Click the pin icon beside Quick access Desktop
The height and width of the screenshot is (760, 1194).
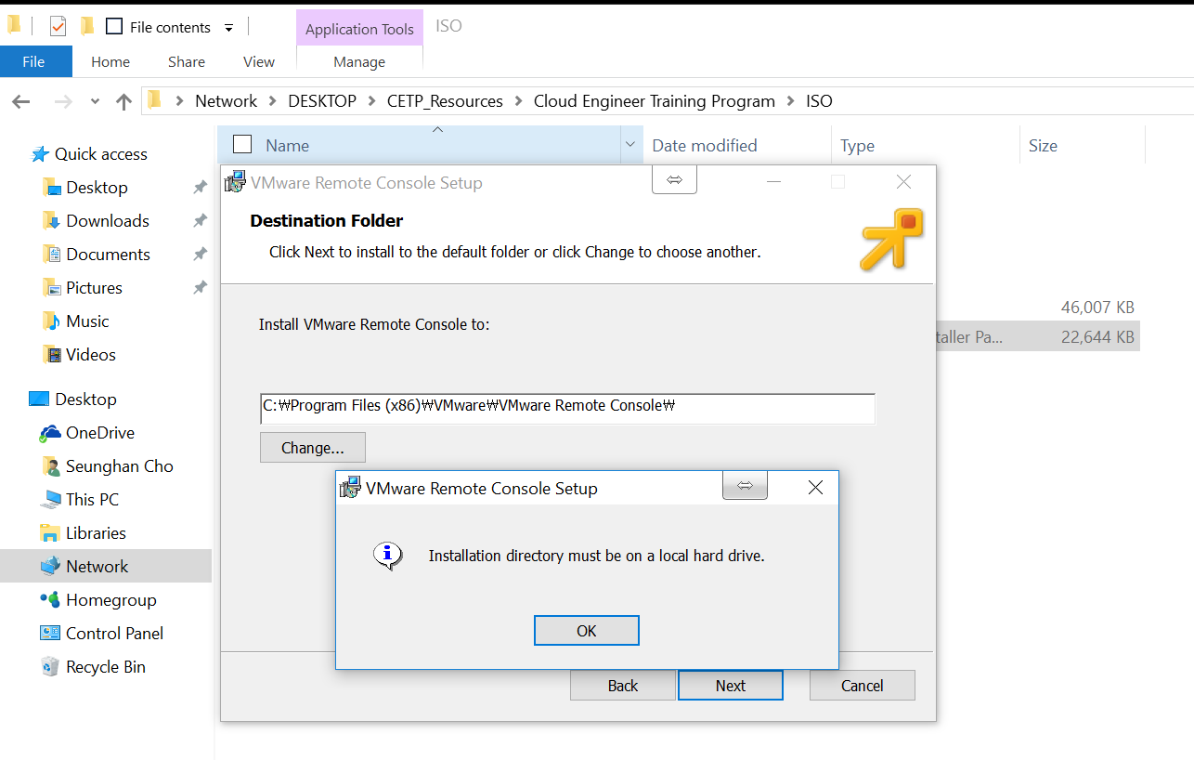click(x=200, y=188)
